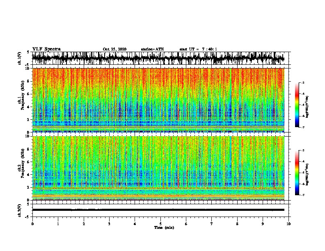Click the "ch.3(V)" axis label

click(x=20, y=210)
